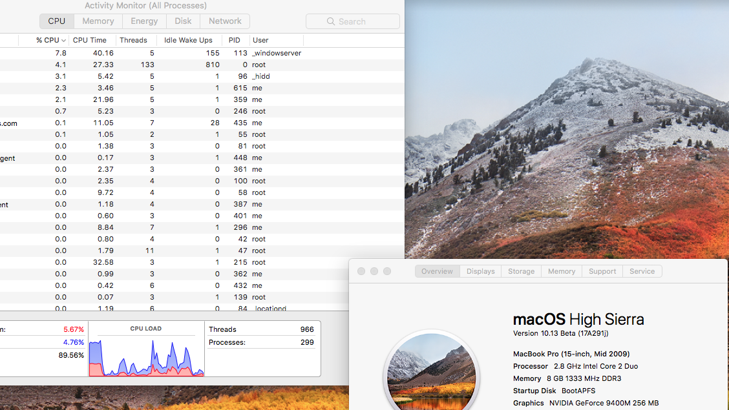
Task: Select the row with PID 0 root
Action: 202,65
